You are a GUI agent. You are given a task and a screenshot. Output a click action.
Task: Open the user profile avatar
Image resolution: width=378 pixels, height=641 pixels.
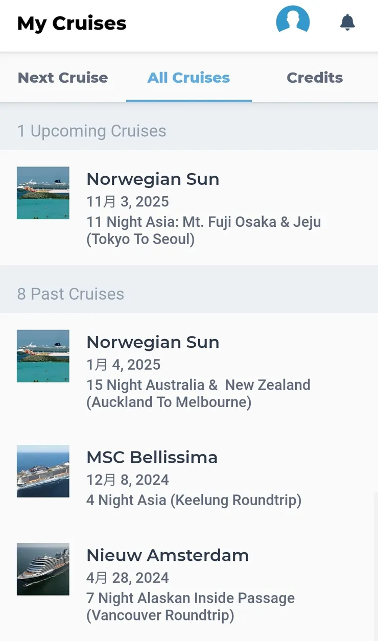coord(293,22)
